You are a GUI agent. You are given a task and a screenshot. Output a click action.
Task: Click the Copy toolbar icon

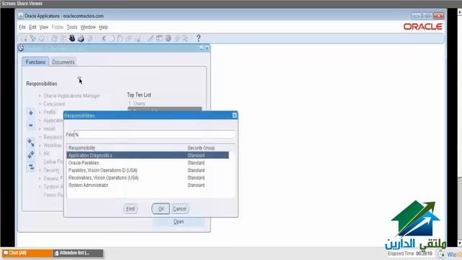click(x=112, y=38)
